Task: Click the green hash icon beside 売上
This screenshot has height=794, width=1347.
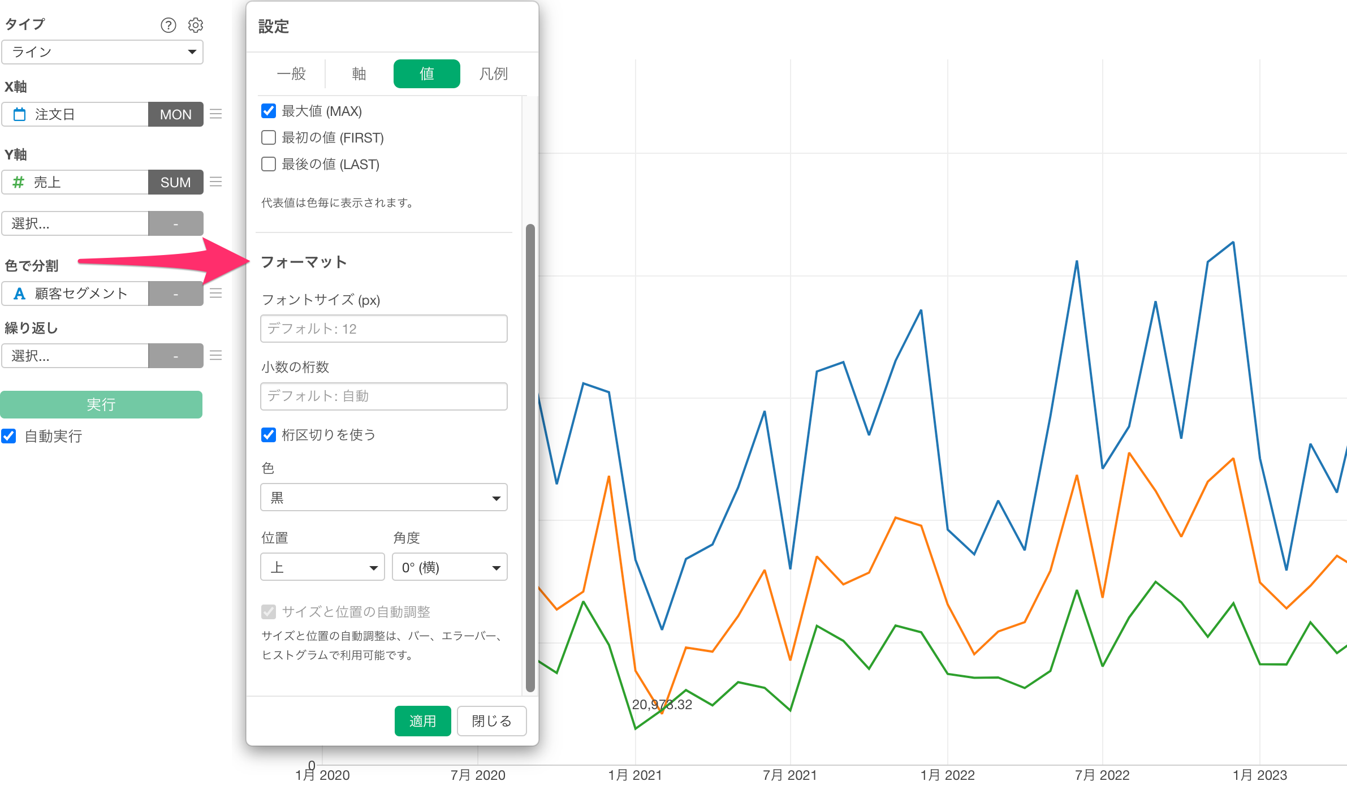Action: 19,182
